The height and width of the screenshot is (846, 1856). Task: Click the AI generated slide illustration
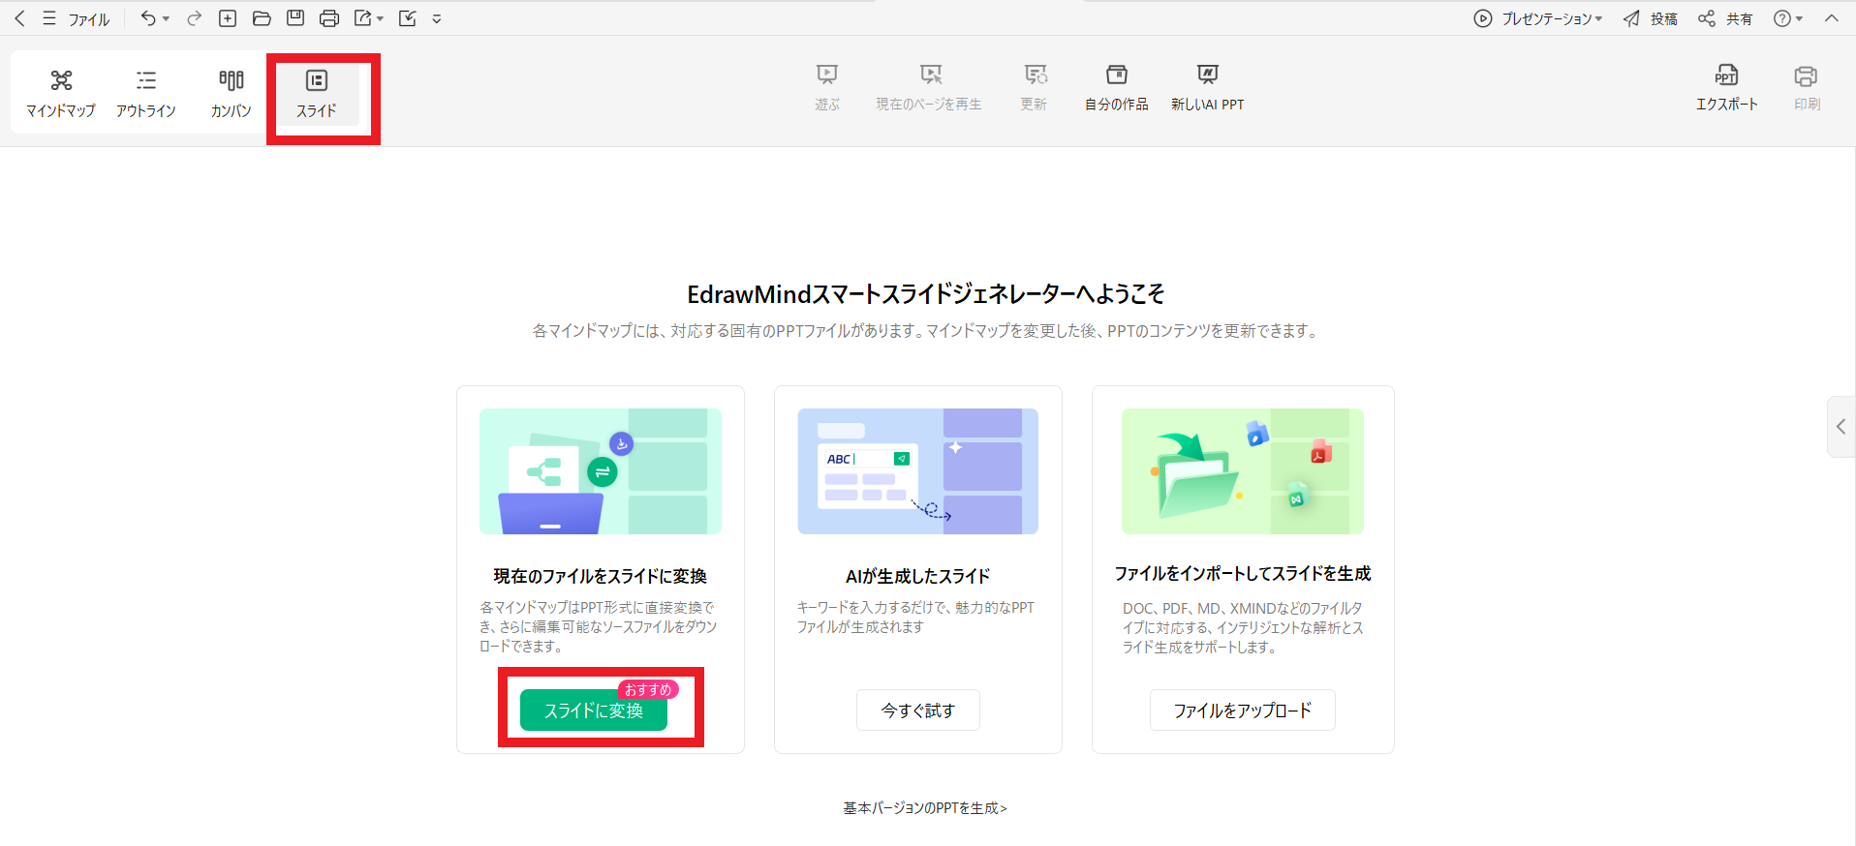918,471
